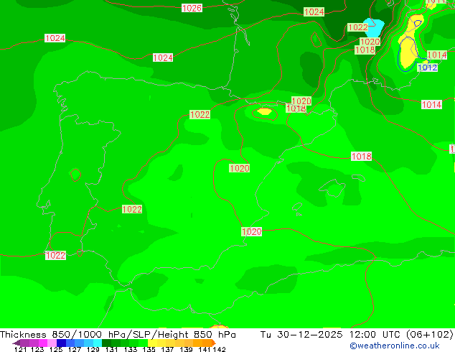Pick the dark green swatch above 131
This screenshot has width=455, height=352.
(106, 343)
